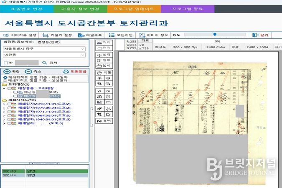Viewport: 282px width, 188px height.
Task: Select the dotted polygon selection tool
Action: pyautogui.click(x=108, y=109)
